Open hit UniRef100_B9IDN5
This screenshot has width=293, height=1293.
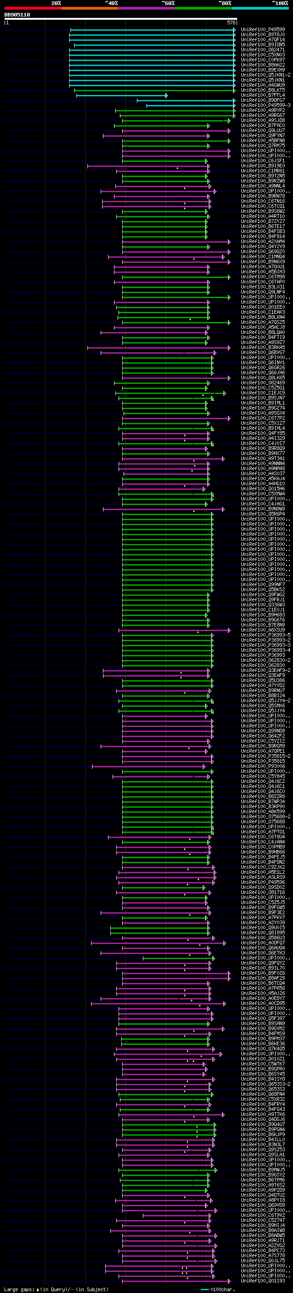pyautogui.click(x=263, y=44)
